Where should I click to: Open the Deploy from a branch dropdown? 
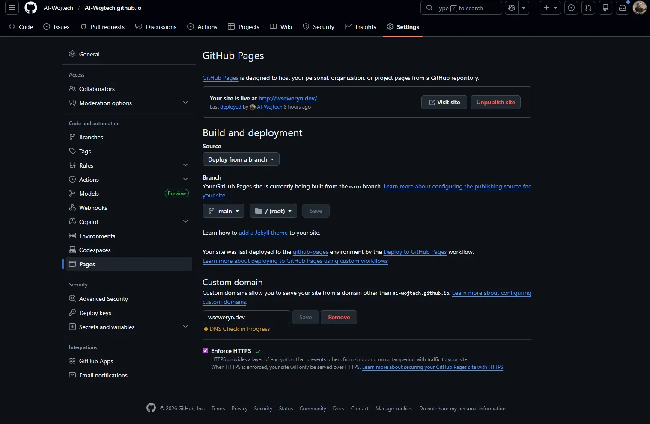point(241,159)
